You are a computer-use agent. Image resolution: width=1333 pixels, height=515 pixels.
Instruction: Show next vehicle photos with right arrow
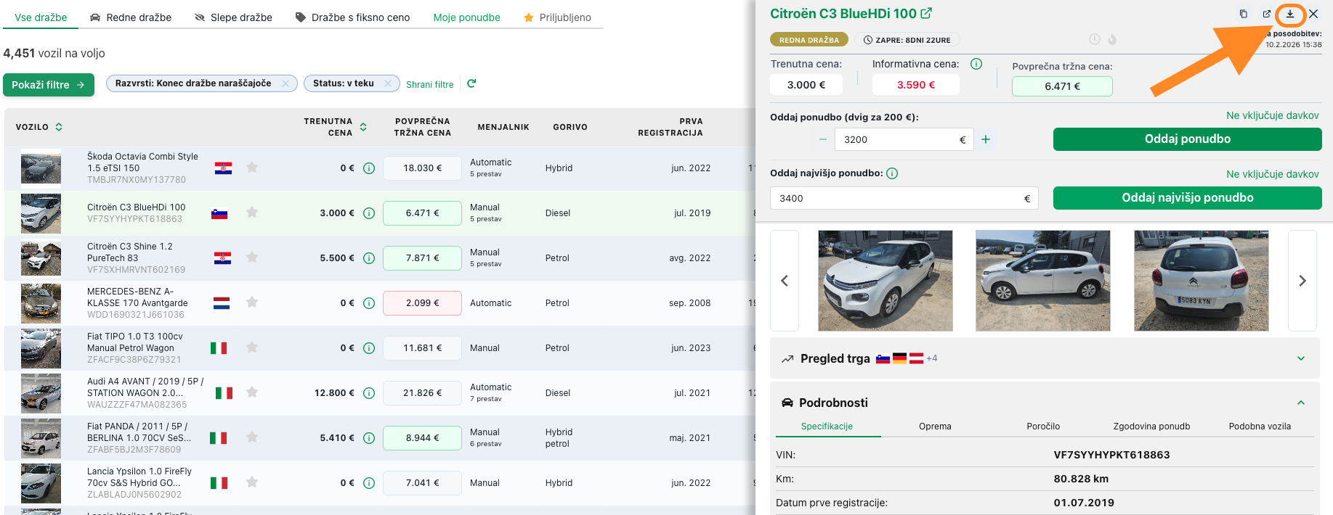(x=1302, y=281)
